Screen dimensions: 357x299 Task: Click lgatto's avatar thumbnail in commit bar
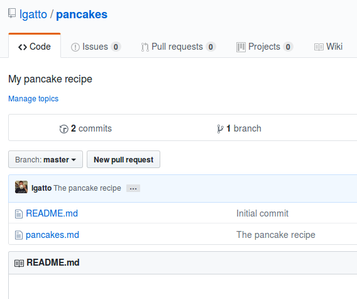tap(21, 187)
